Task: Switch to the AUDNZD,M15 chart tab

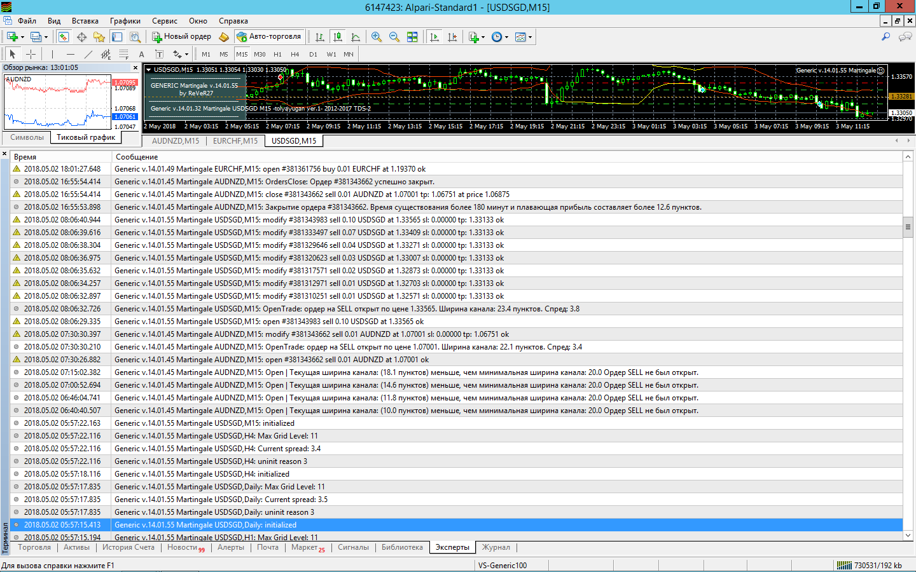Action: pos(176,141)
